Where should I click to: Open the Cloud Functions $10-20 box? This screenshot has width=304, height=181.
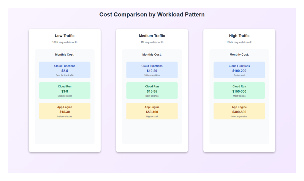152,70
